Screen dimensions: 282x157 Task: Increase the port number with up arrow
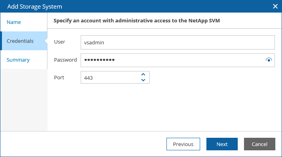tap(143, 74)
